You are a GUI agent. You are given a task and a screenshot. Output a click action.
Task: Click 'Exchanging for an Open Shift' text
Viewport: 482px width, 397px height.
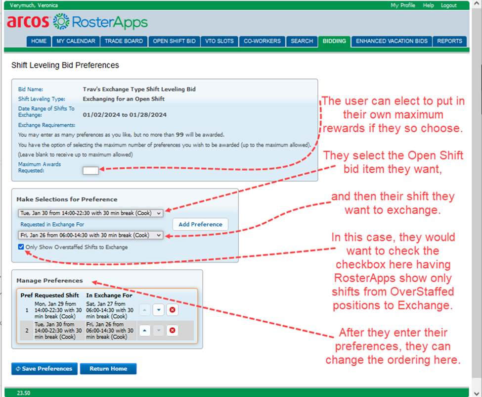[124, 99]
